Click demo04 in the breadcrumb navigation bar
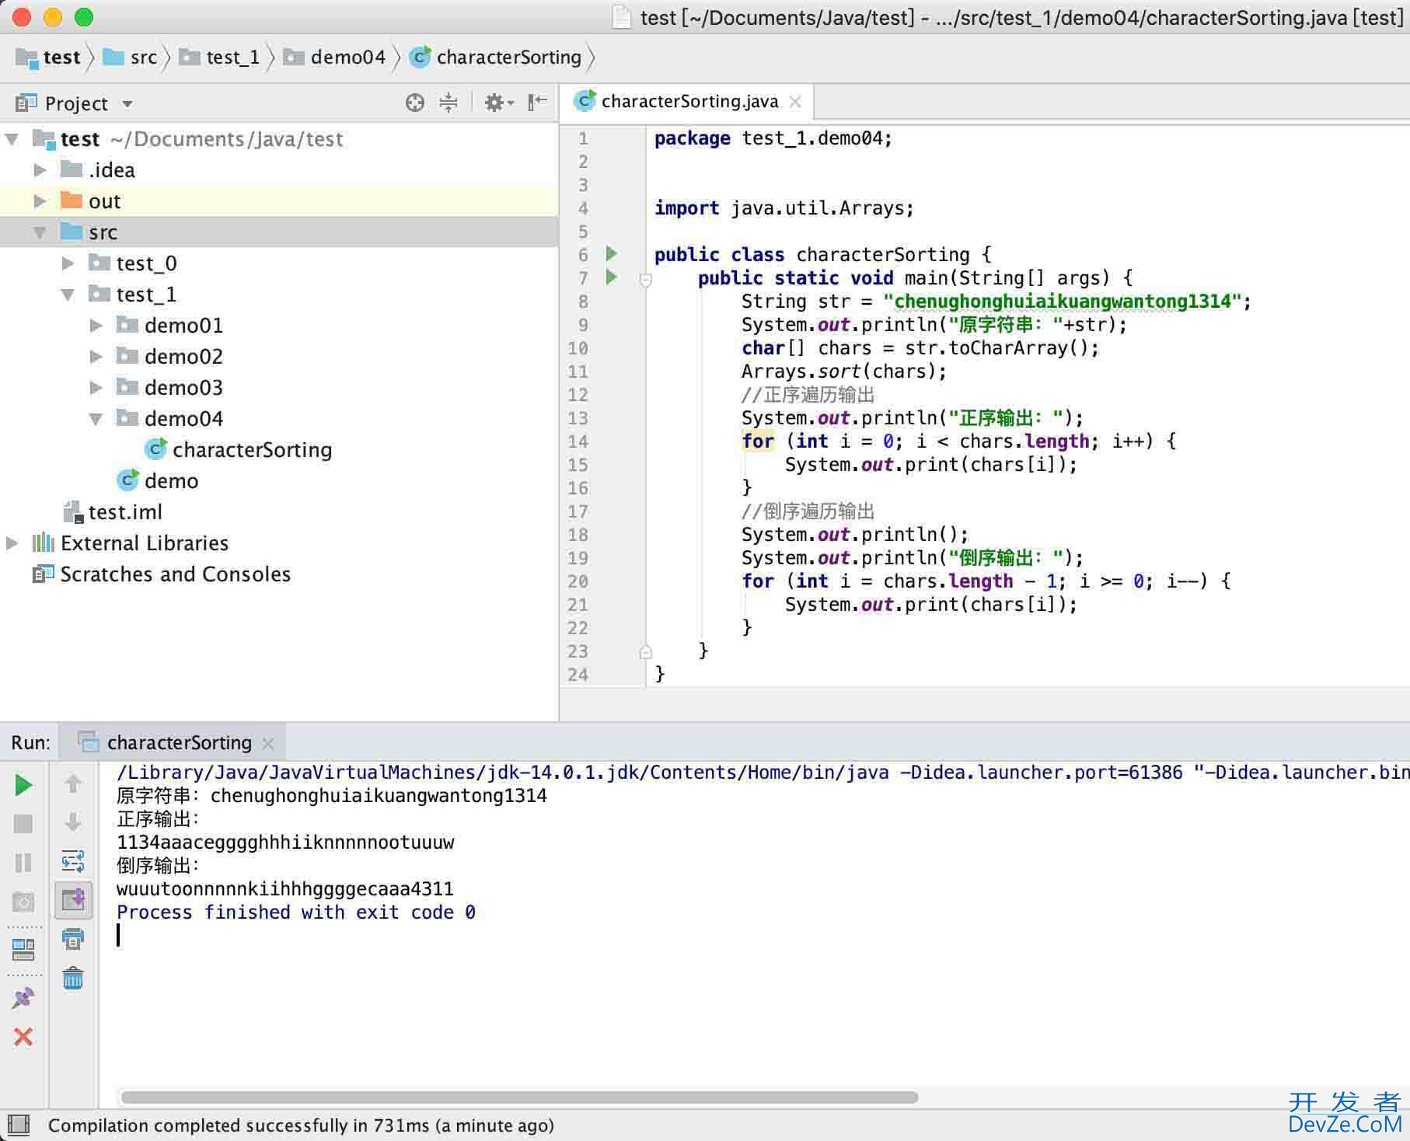 (347, 58)
